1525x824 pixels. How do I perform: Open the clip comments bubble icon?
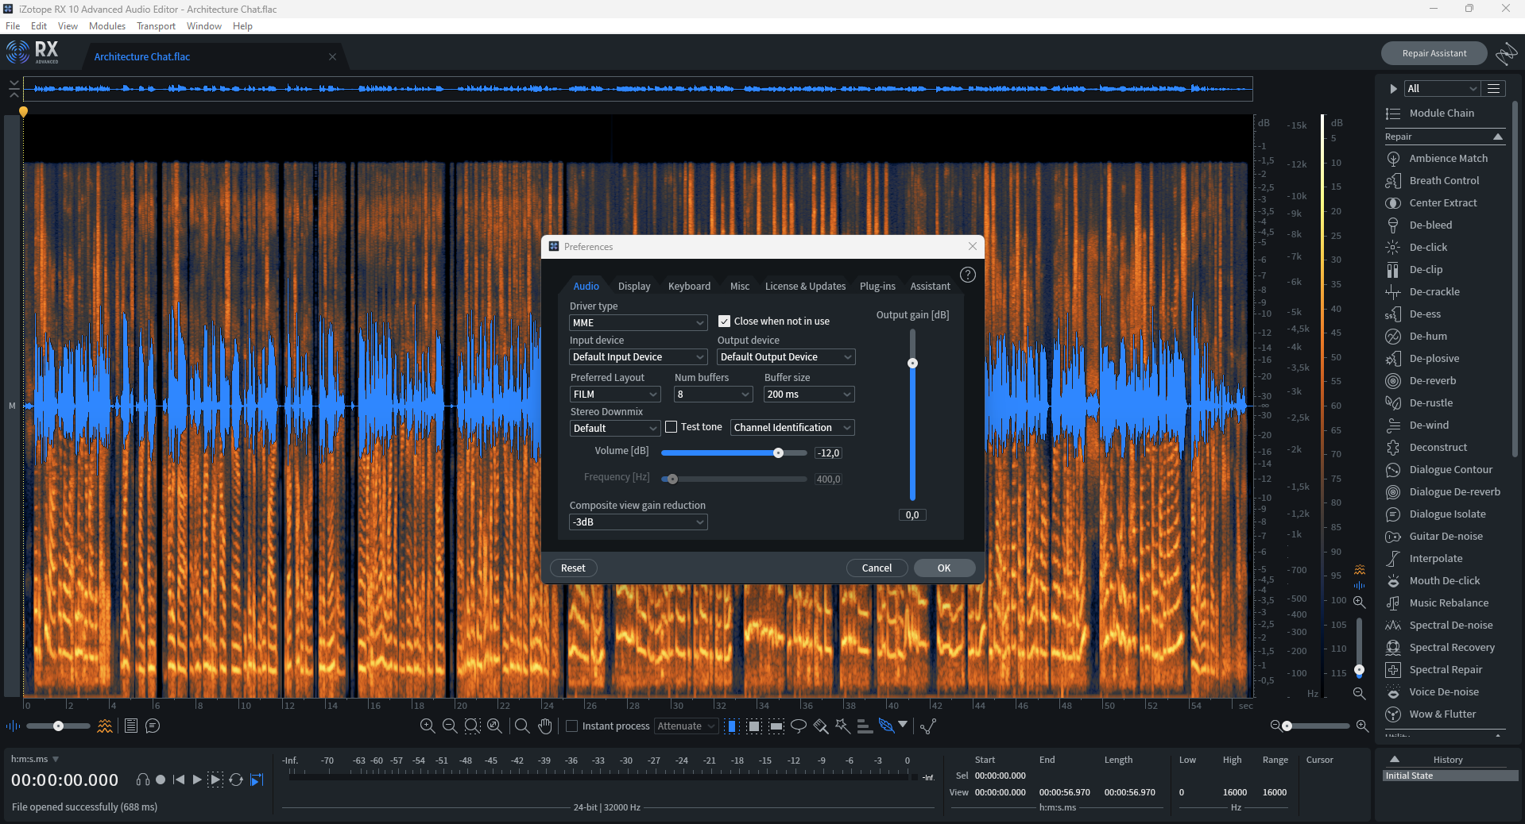(153, 726)
